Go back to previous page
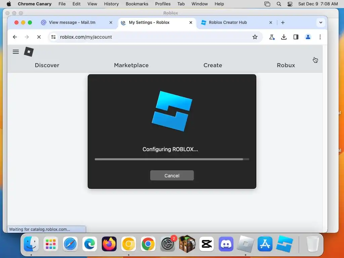Viewport: 344px width, 258px height. click(x=15, y=37)
